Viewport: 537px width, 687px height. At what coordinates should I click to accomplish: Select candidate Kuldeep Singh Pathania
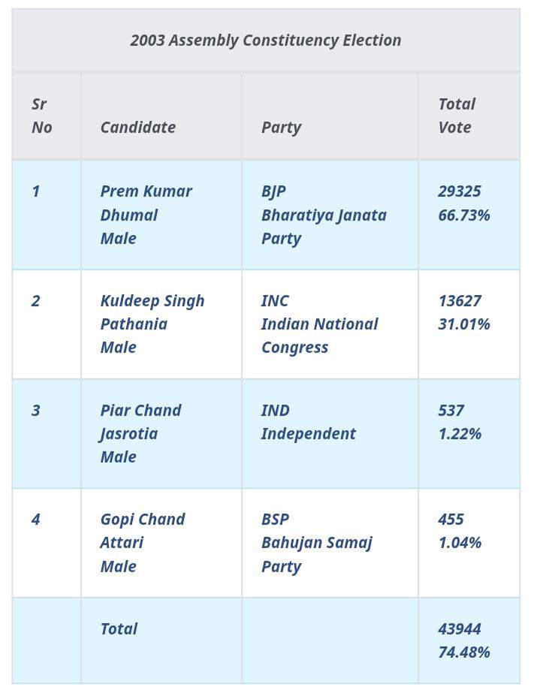pos(152,312)
